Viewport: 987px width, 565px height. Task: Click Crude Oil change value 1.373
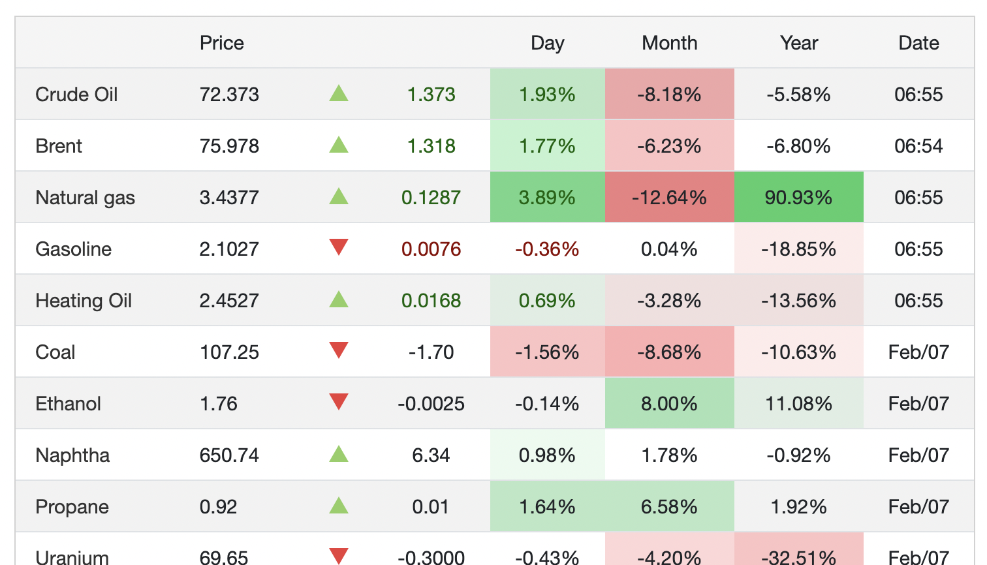(431, 95)
